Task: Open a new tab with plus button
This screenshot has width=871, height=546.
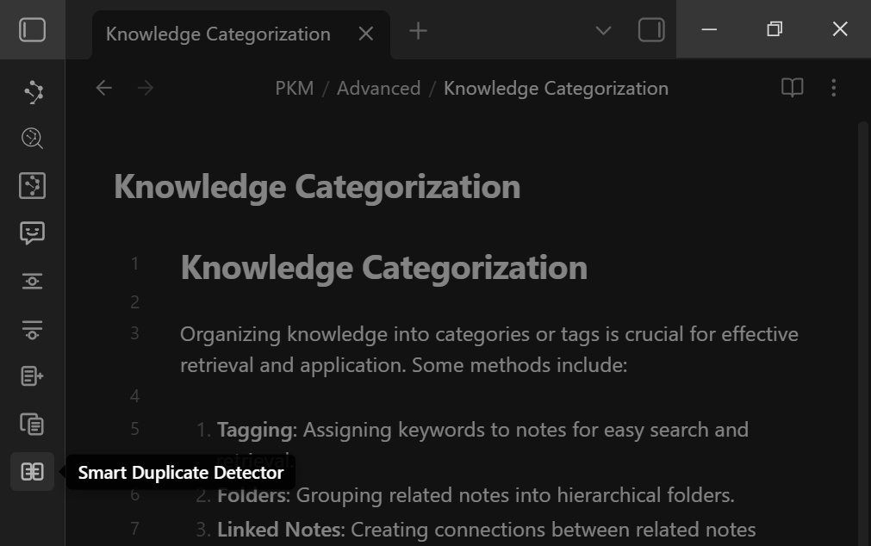Action: (418, 31)
